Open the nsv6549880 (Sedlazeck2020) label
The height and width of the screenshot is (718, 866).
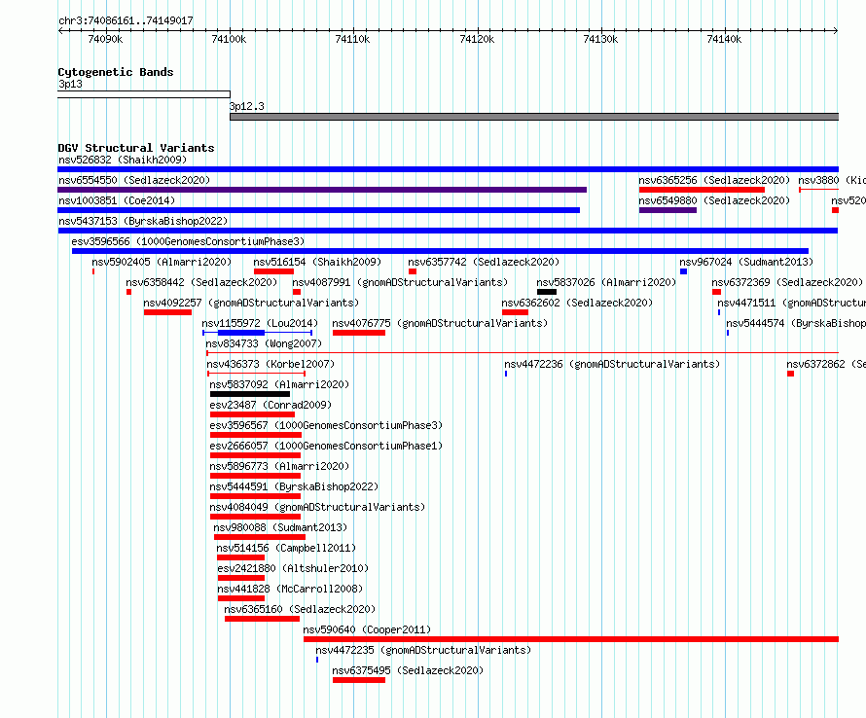(714, 200)
